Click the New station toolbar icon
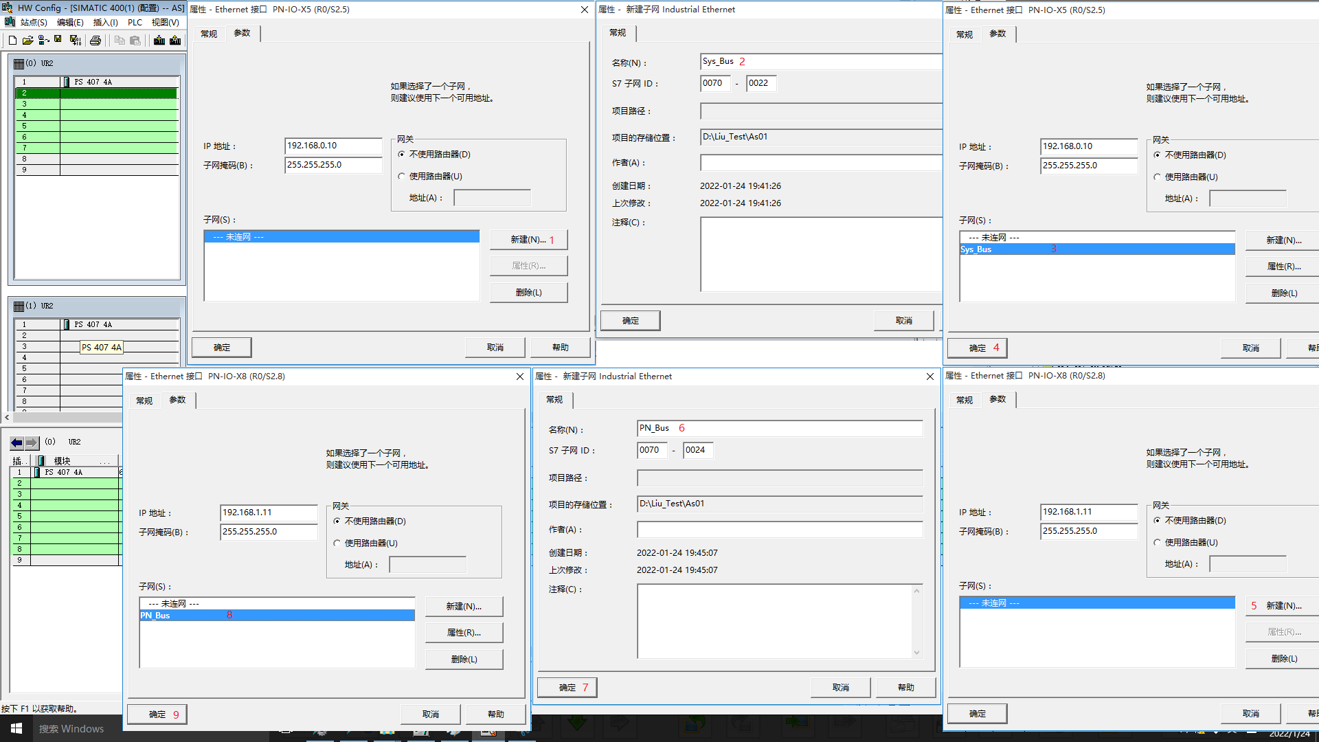1319x742 pixels. tap(12, 41)
